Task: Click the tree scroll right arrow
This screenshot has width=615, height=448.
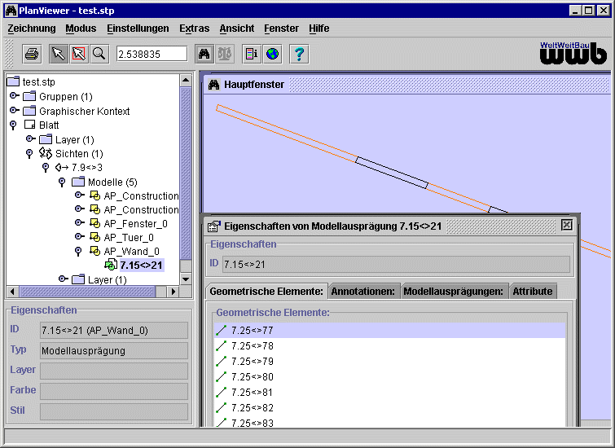Action: tap(174, 292)
